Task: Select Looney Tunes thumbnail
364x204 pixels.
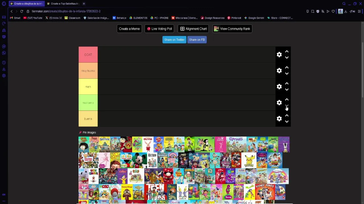Action: (x=265, y=192)
